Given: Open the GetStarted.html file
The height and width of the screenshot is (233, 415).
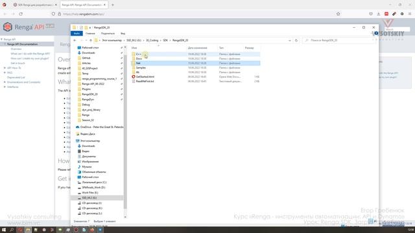Looking at the screenshot, I should pyautogui.click(x=145, y=77).
